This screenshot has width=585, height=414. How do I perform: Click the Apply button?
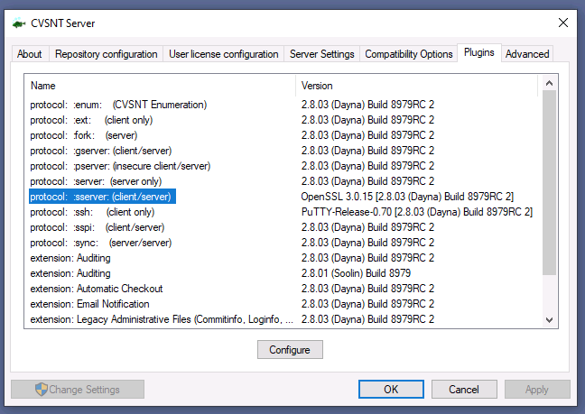[x=537, y=390]
